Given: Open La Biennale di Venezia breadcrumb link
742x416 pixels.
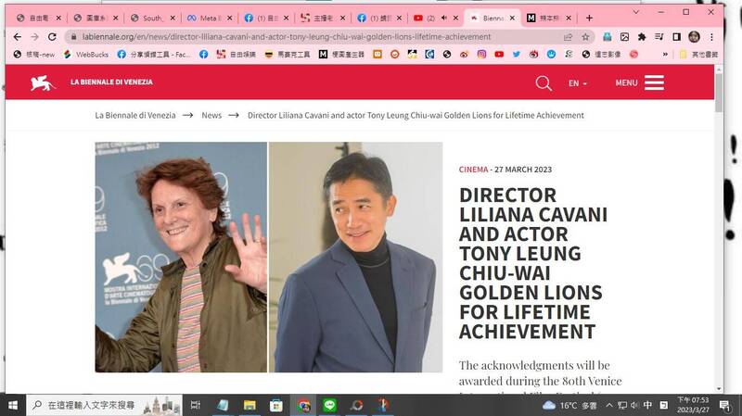Looking at the screenshot, I should [135, 115].
